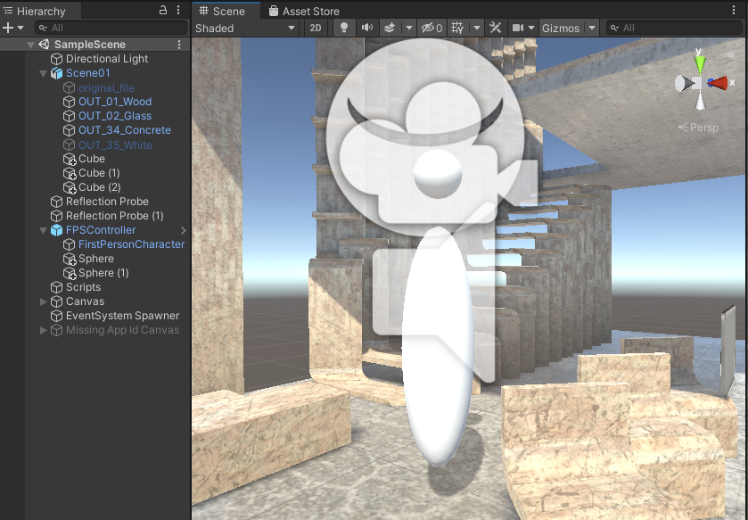This screenshot has height=520, width=748.
Task: Open the Shaded draw mode dropdown
Action: [246, 28]
